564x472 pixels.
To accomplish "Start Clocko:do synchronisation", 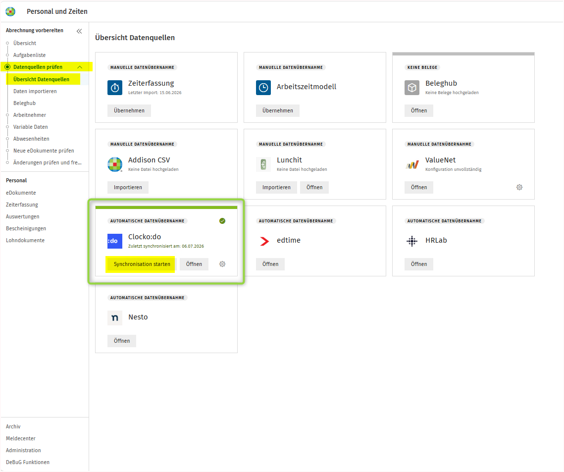I will coord(142,264).
